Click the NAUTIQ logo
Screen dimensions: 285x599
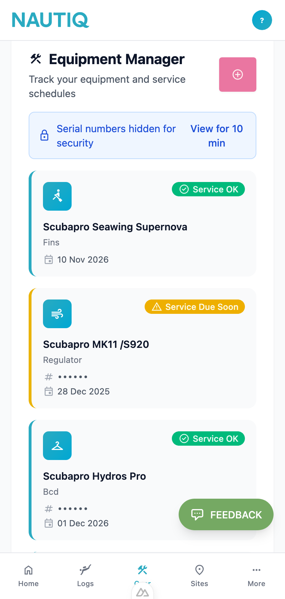(50, 20)
